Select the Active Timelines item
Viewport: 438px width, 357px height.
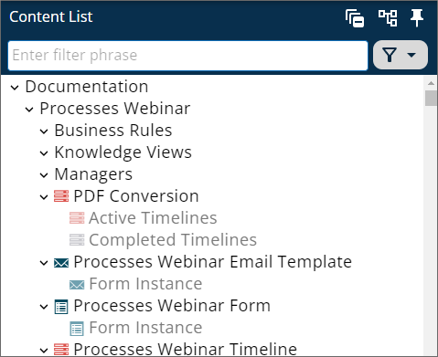coord(153,218)
